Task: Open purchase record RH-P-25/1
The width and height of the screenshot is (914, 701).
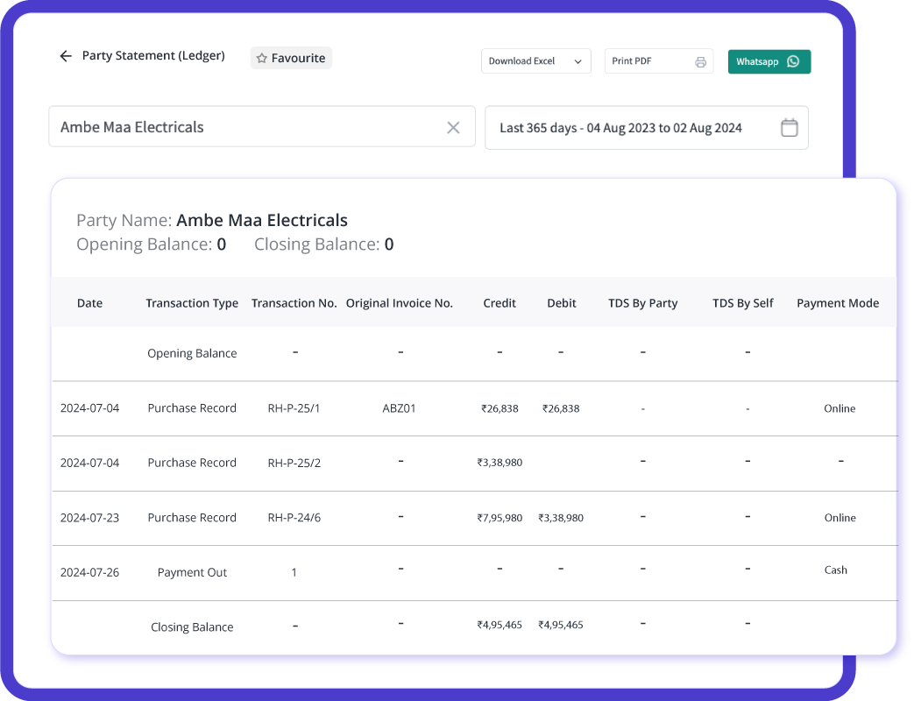Action: pyautogui.click(x=294, y=408)
